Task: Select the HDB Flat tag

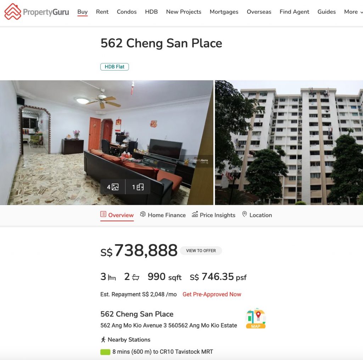Action: coord(115,67)
